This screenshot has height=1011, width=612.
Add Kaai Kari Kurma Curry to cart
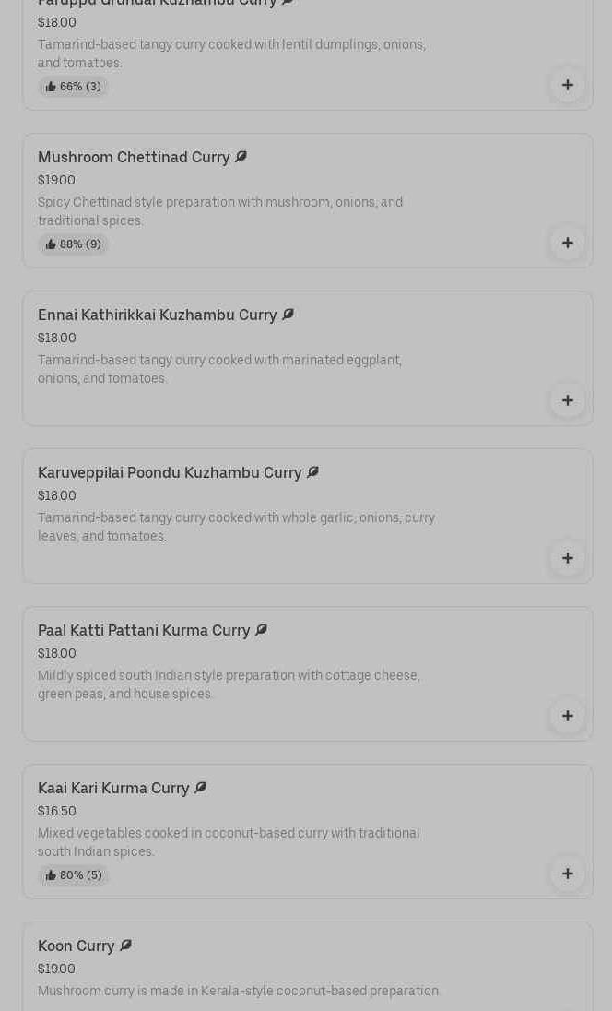[567, 874]
